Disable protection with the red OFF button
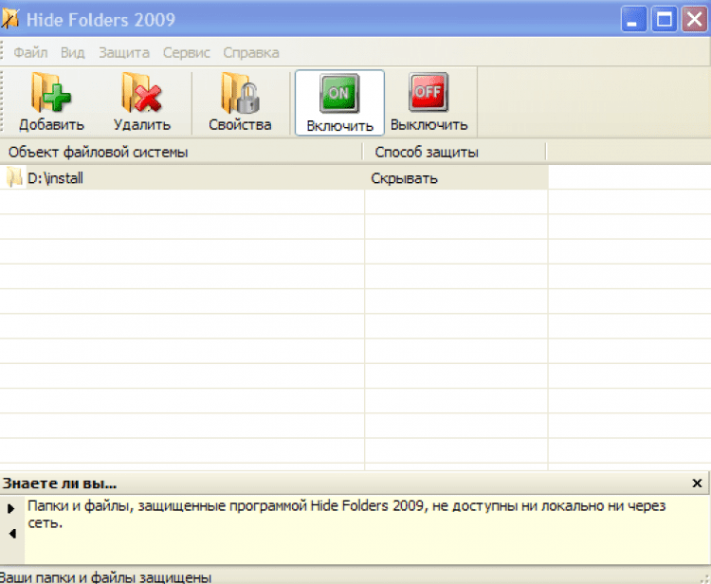 pos(428,102)
